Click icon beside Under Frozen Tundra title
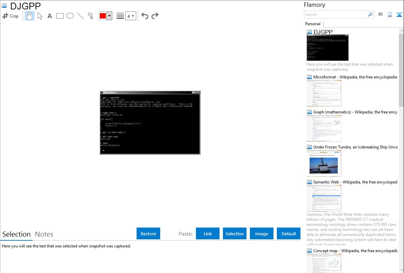404x273 pixels. coord(309,147)
